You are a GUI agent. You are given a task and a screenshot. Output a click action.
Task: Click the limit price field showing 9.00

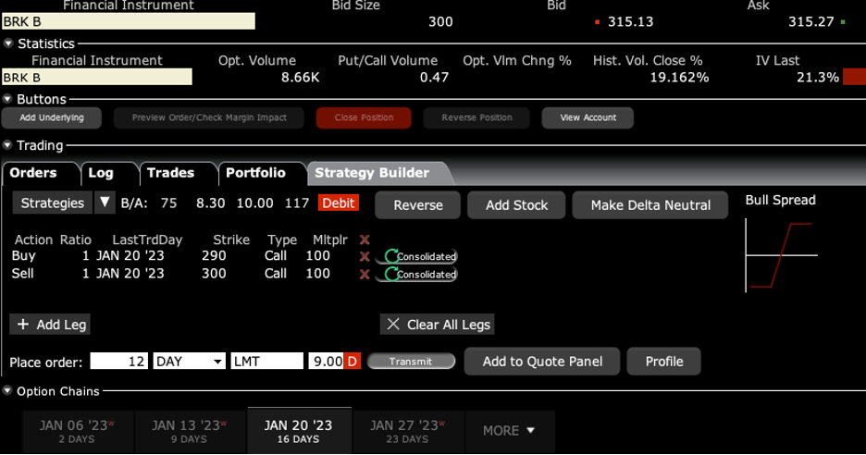[327, 361]
